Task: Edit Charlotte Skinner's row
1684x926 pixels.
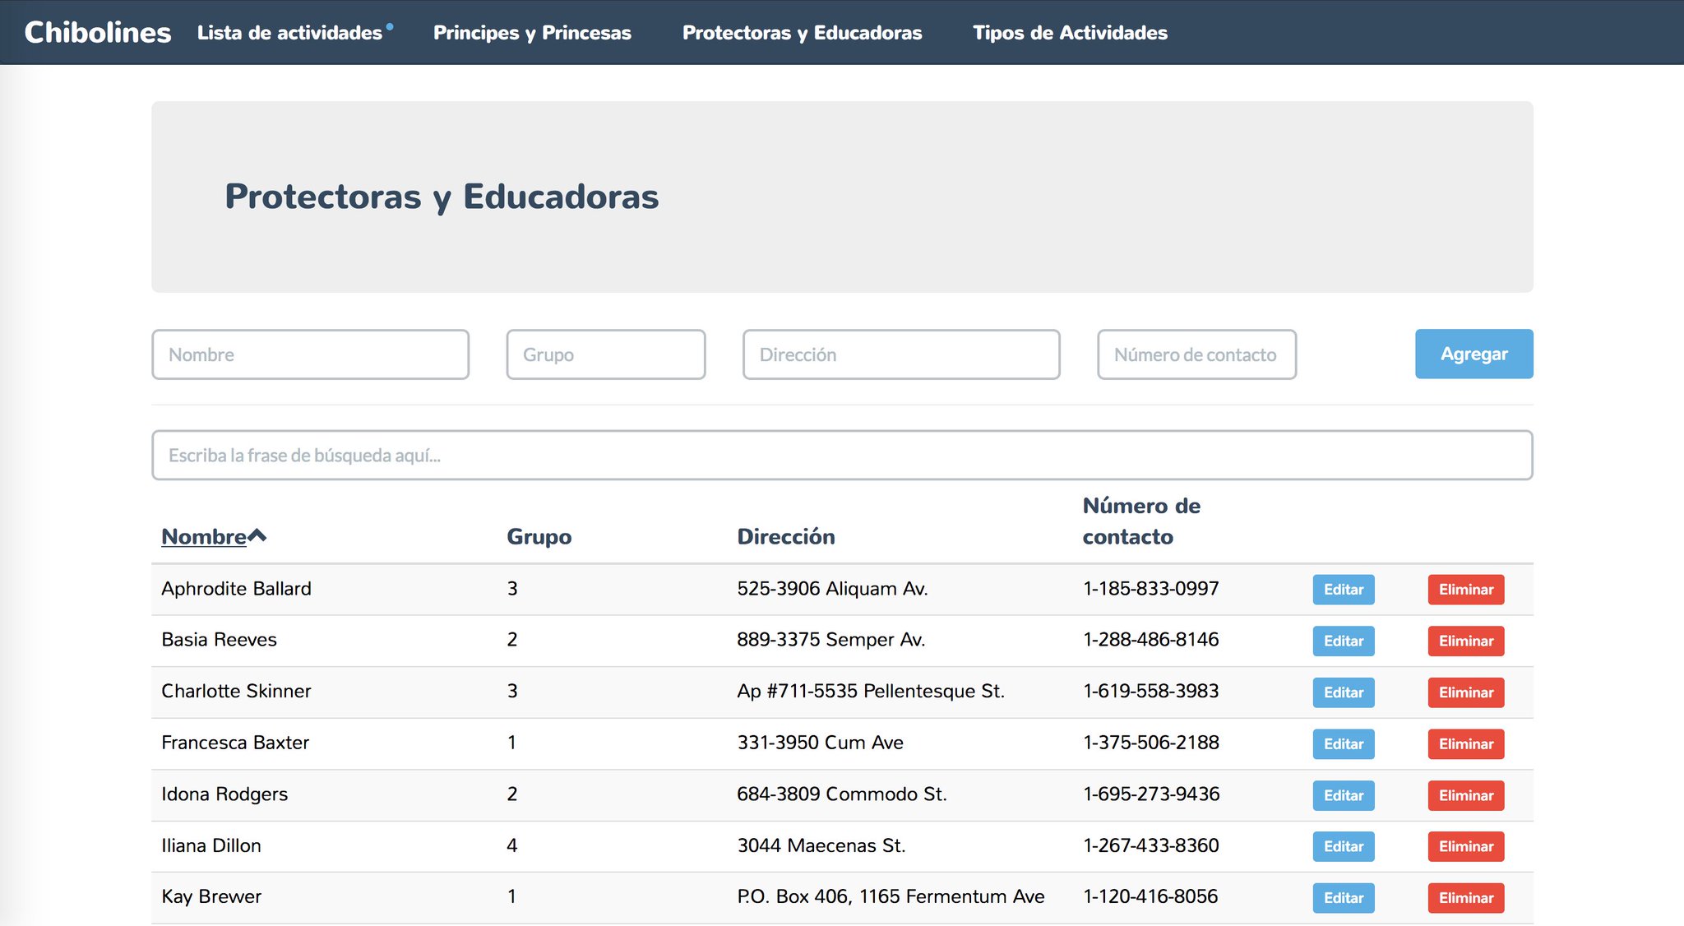Action: coord(1343,692)
